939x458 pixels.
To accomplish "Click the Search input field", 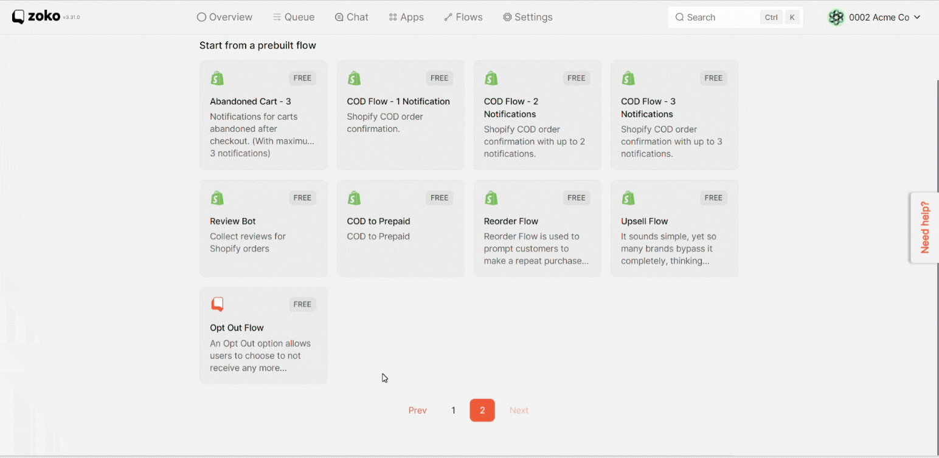I will [x=735, y=18].
